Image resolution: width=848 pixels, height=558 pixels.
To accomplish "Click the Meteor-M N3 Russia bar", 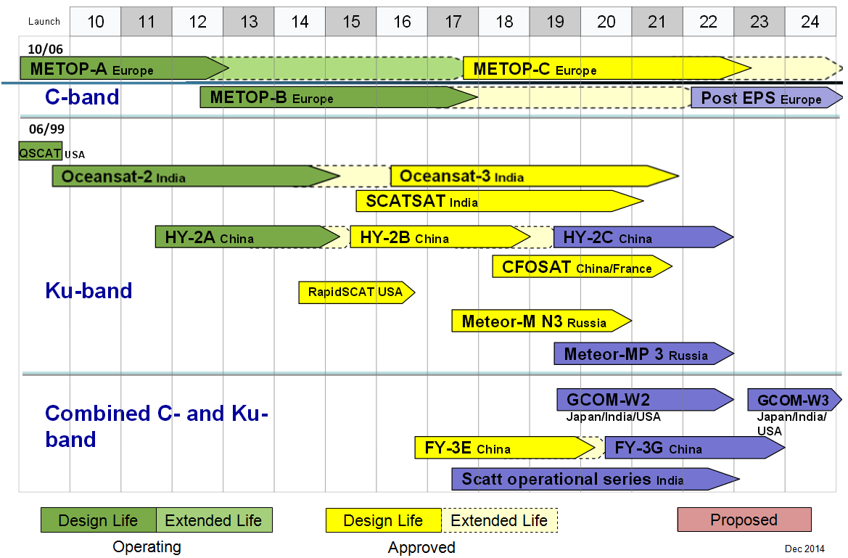I will click(537, 321).
